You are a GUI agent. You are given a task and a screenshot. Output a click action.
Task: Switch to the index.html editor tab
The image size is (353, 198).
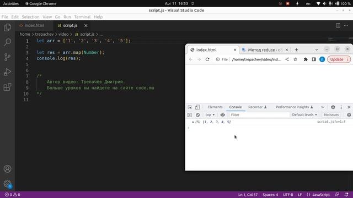(34, 25)
